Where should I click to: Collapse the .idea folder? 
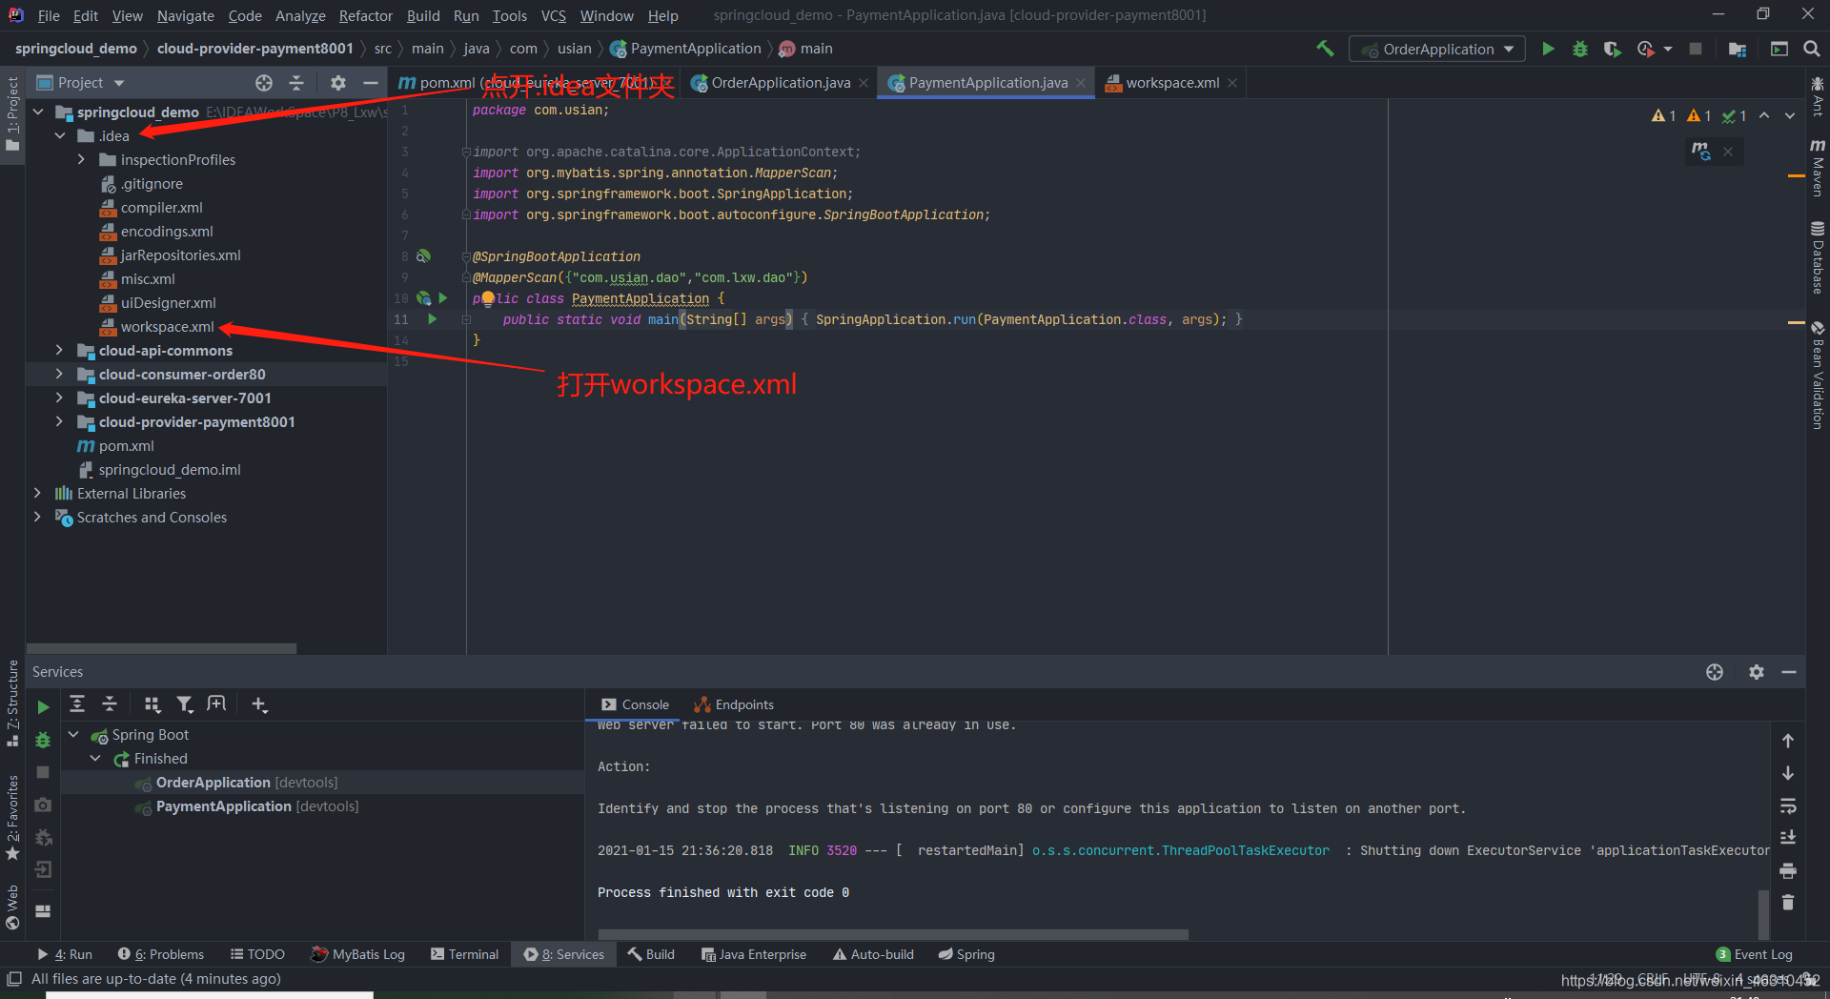coord(59,135)
